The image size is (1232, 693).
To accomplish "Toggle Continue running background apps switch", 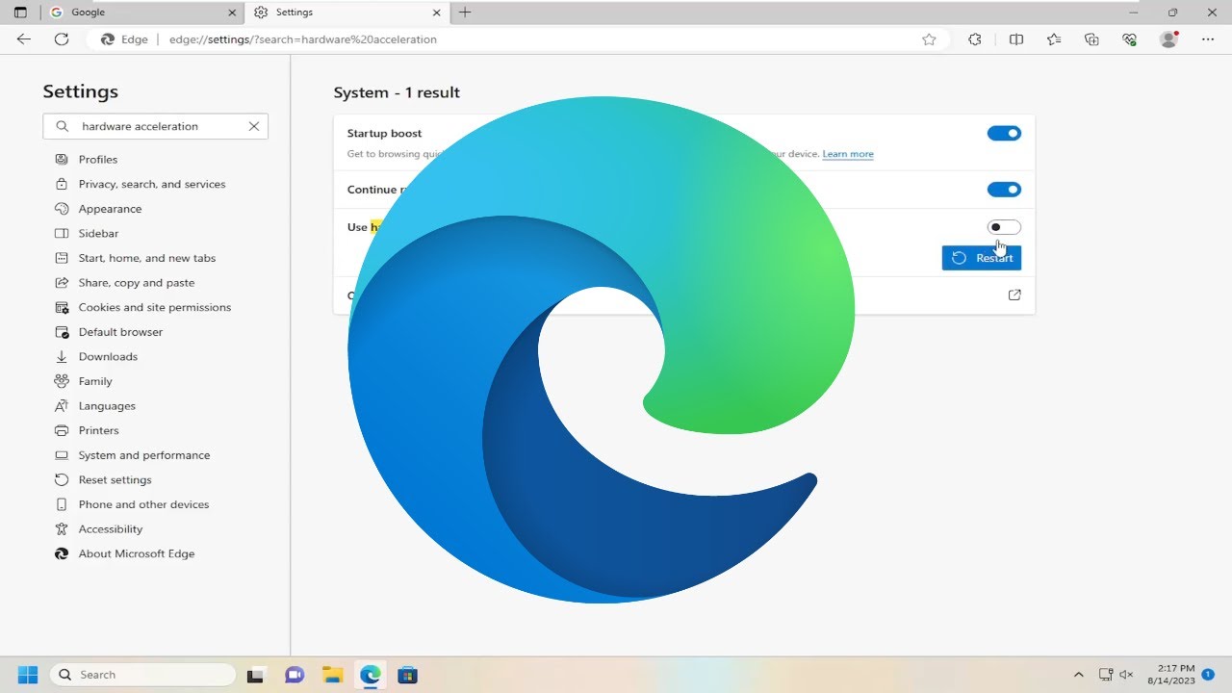I will (x=1004, y=190).
